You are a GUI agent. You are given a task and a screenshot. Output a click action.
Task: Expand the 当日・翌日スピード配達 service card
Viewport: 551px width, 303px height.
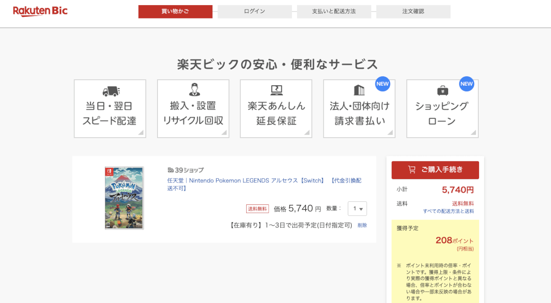[x=110, y=108]
